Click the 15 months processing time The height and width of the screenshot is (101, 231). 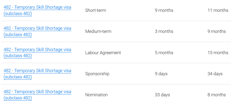(x=218, y=53)
